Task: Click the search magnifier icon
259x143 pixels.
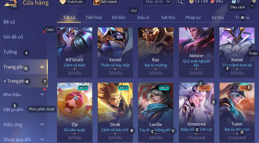Action: click(180, 2)
